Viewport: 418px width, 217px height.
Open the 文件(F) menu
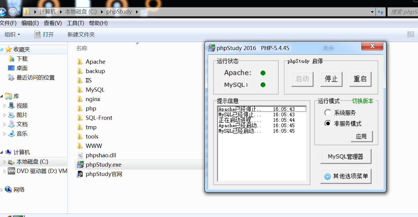8,23
